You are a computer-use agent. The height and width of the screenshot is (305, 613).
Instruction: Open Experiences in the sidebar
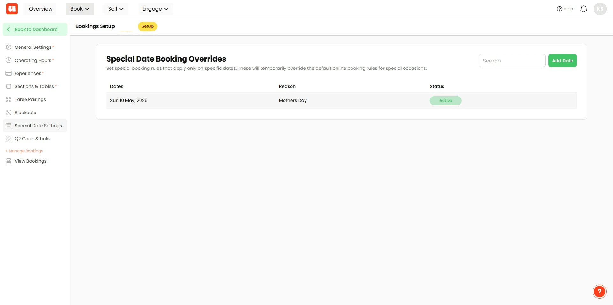tap(35, 73)
